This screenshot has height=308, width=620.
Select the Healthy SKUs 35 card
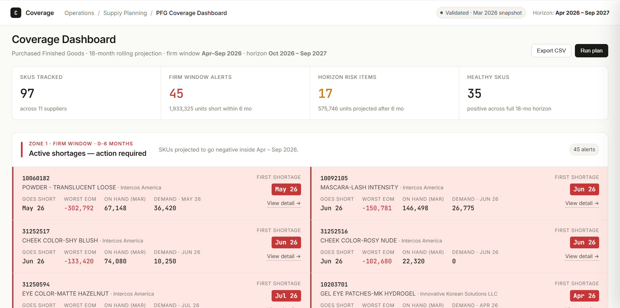click(x=533, y=93)
